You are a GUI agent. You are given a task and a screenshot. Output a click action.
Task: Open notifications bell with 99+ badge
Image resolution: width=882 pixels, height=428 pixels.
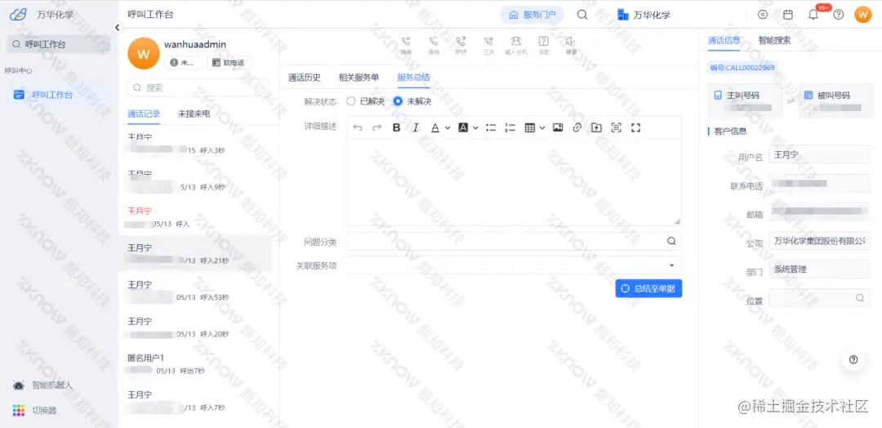click(813, 15)
